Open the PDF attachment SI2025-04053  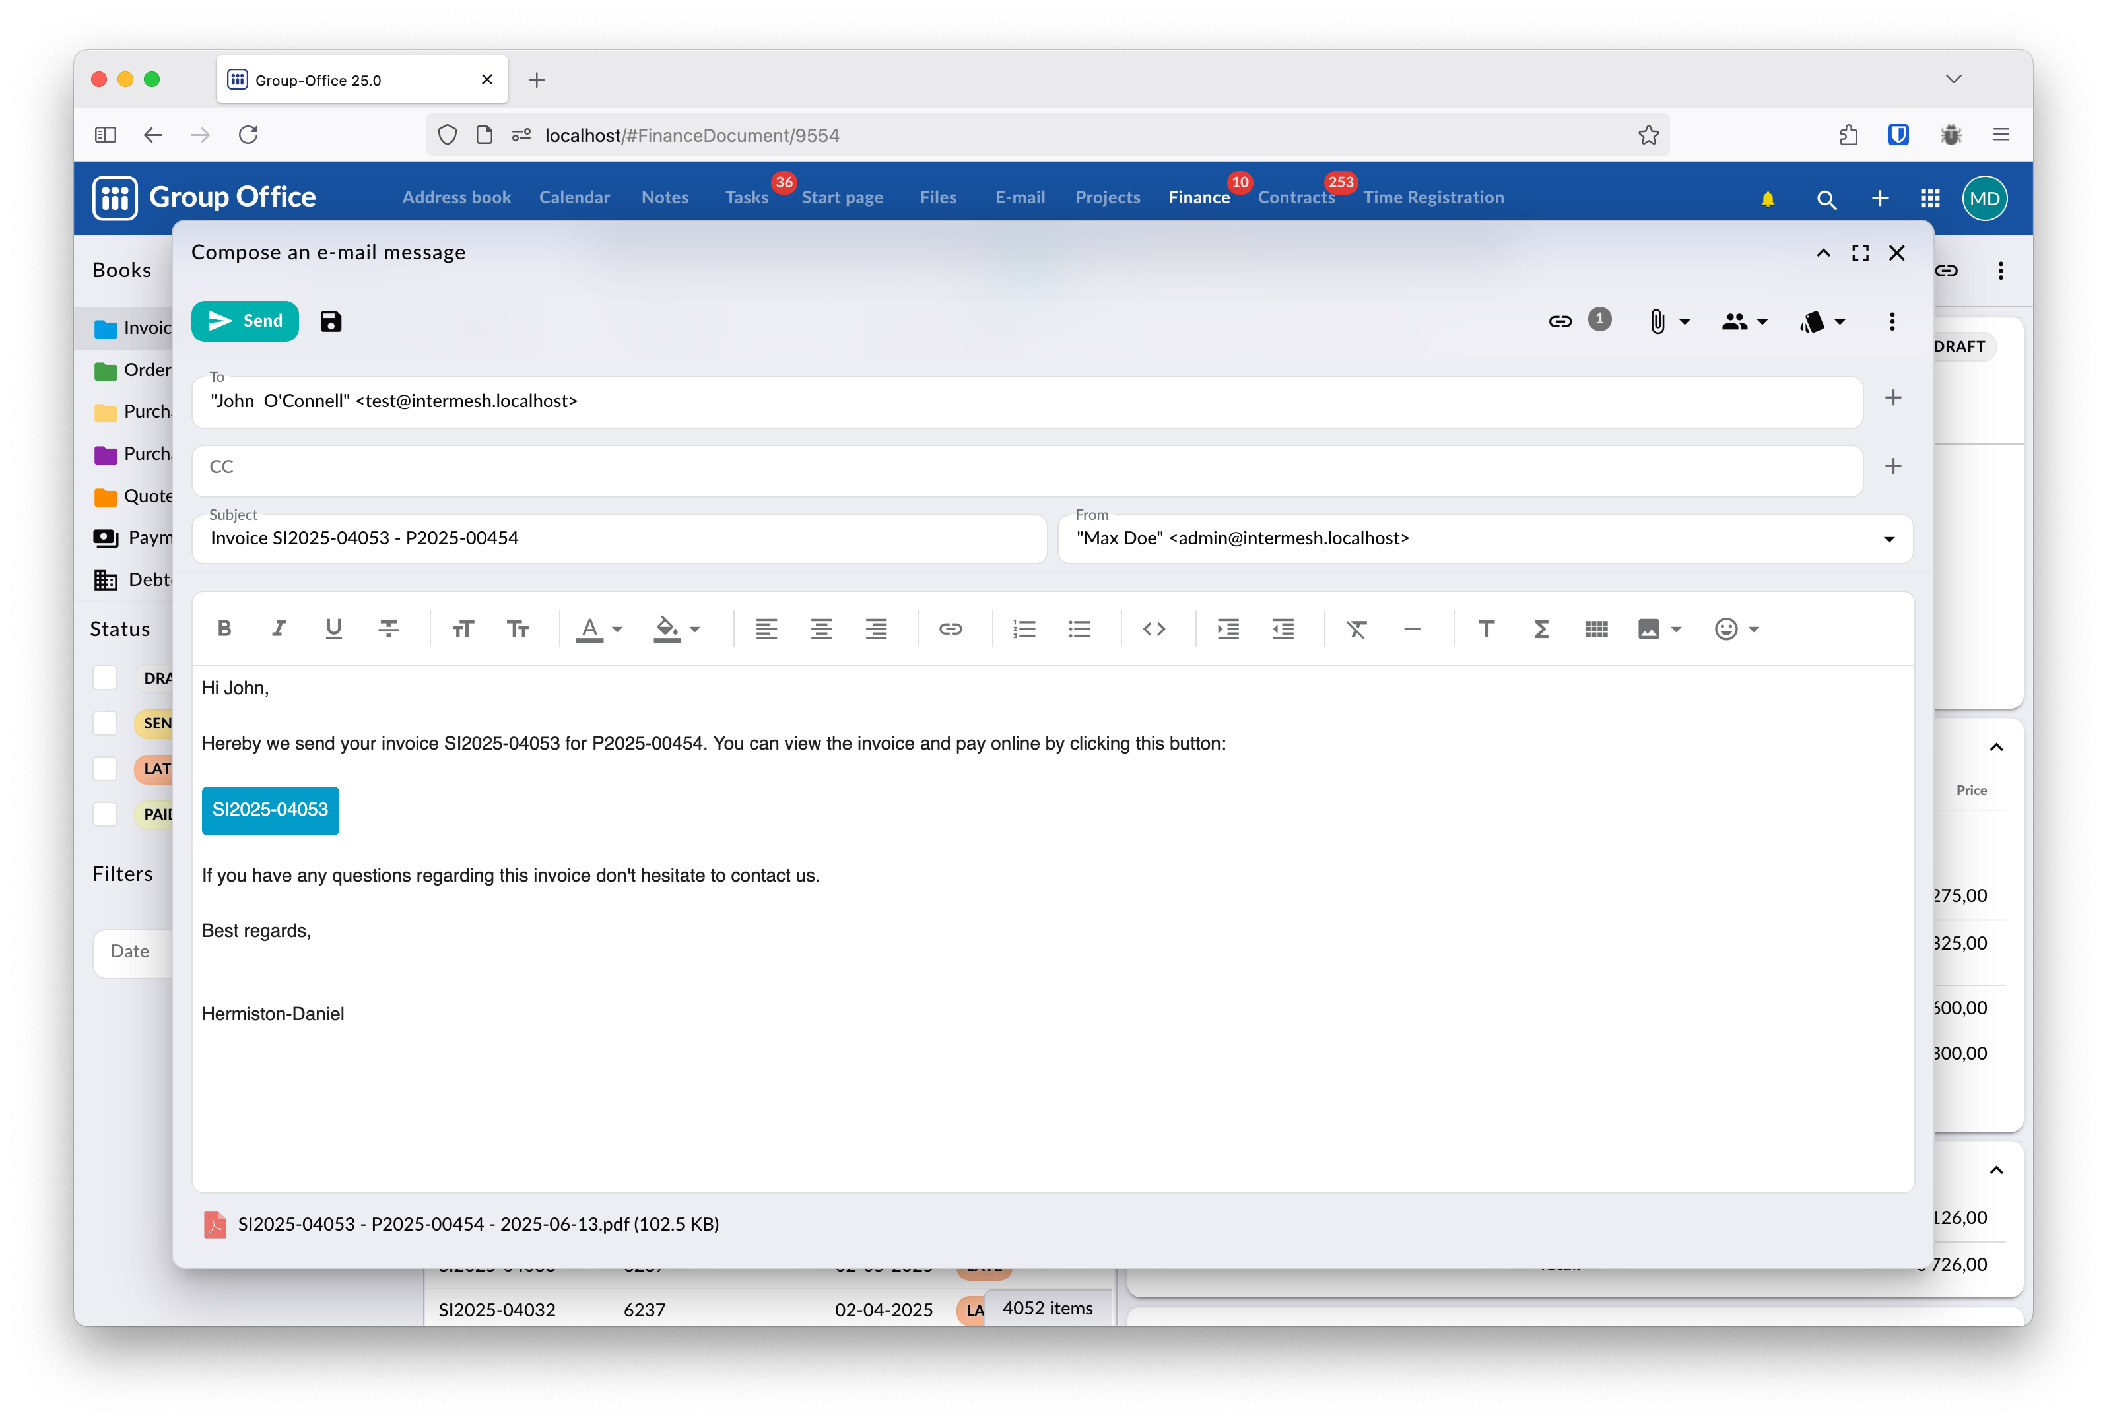tap(479, 1223)
